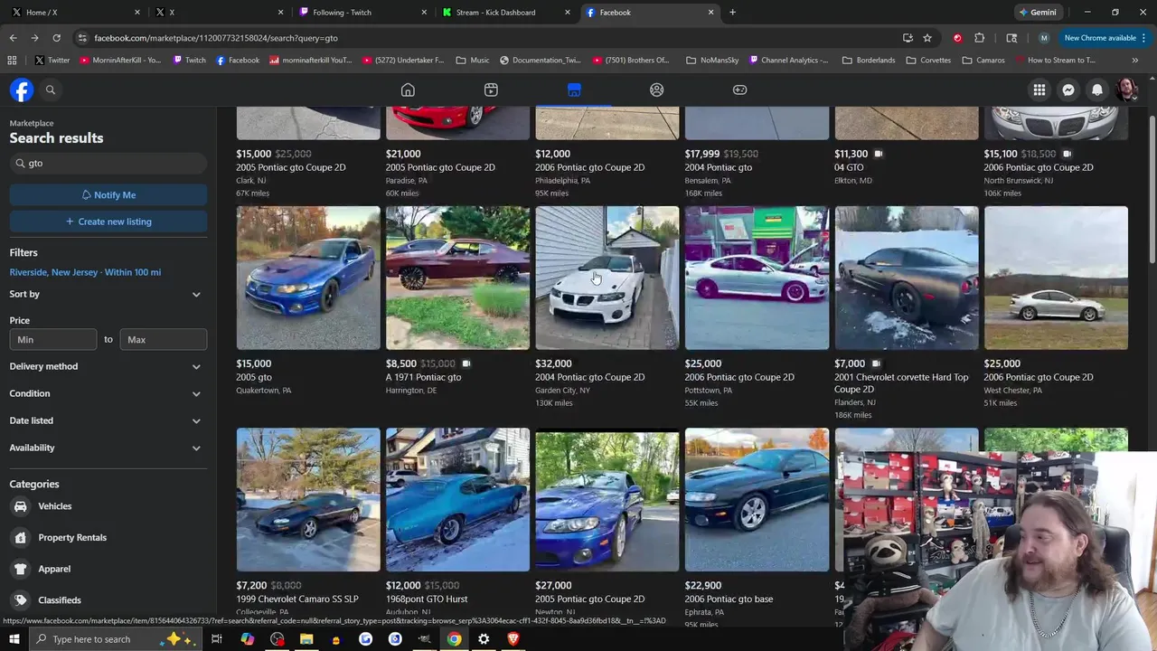Open the notifications bell icon
1157x651 pixels.
[x=1097, y=90]
